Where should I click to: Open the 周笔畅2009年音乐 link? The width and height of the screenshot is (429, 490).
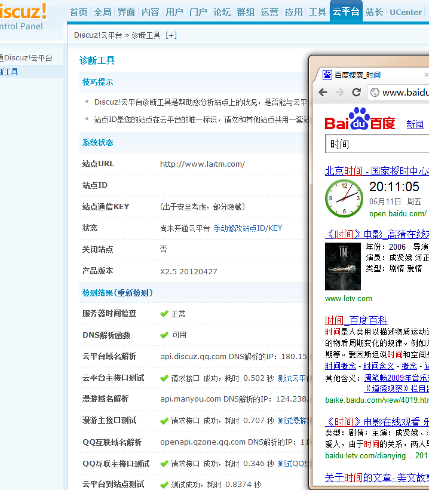[x=397, y=378]
